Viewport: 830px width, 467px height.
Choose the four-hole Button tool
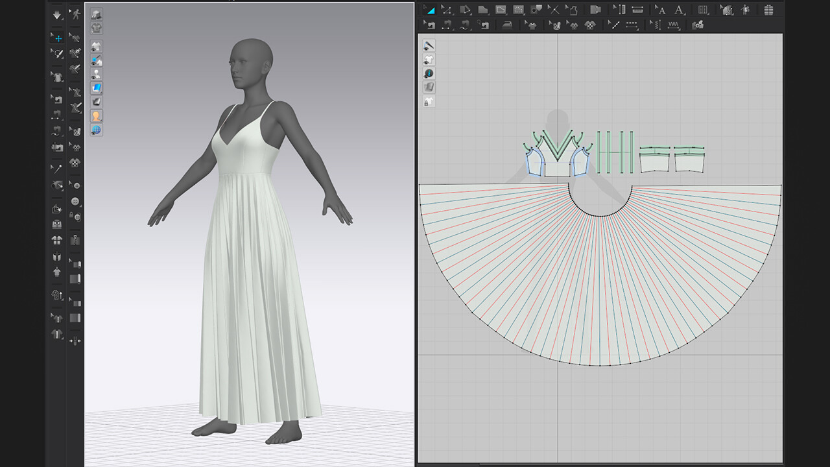(x=75, y=202)
